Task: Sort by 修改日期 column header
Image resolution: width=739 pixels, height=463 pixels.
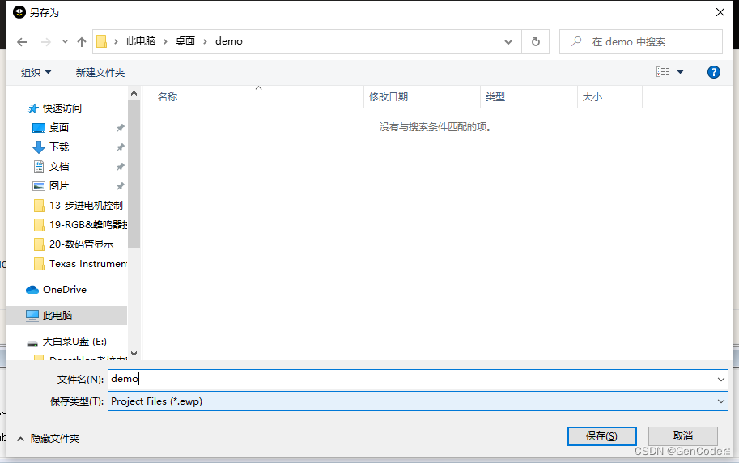Action: [389, 96]
